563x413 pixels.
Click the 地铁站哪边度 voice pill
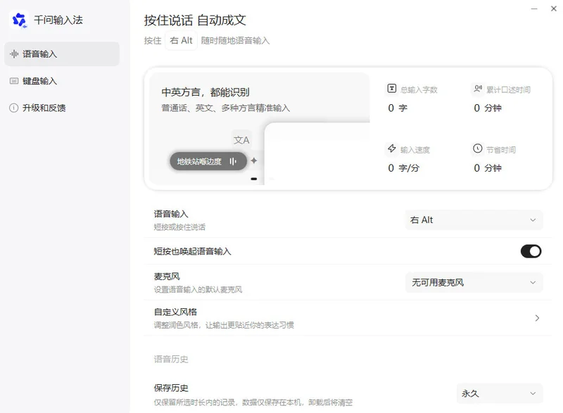pos(208,161)
